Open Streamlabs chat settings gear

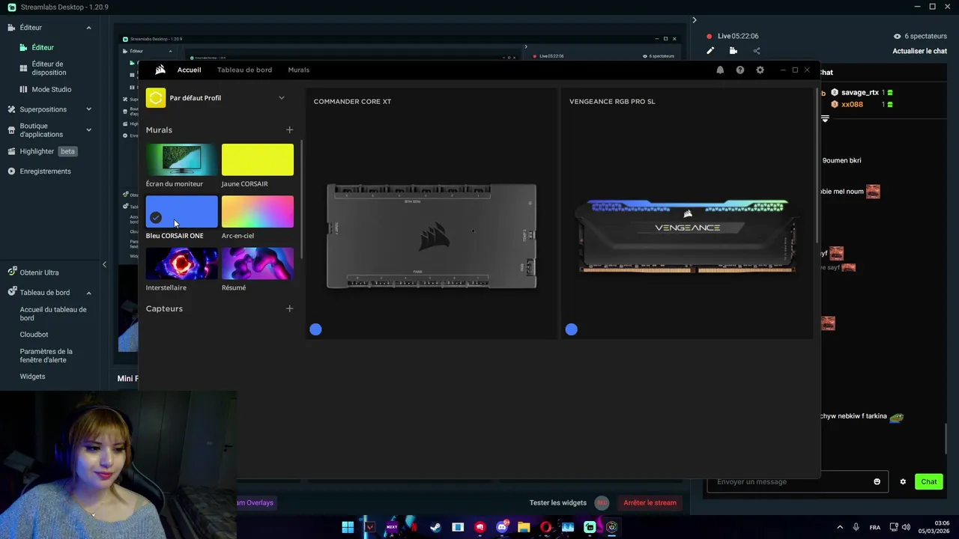point(903,481)
